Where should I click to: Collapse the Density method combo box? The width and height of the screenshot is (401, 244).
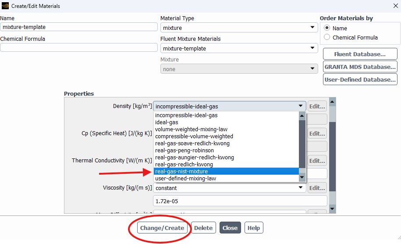(x=229, y=106)
